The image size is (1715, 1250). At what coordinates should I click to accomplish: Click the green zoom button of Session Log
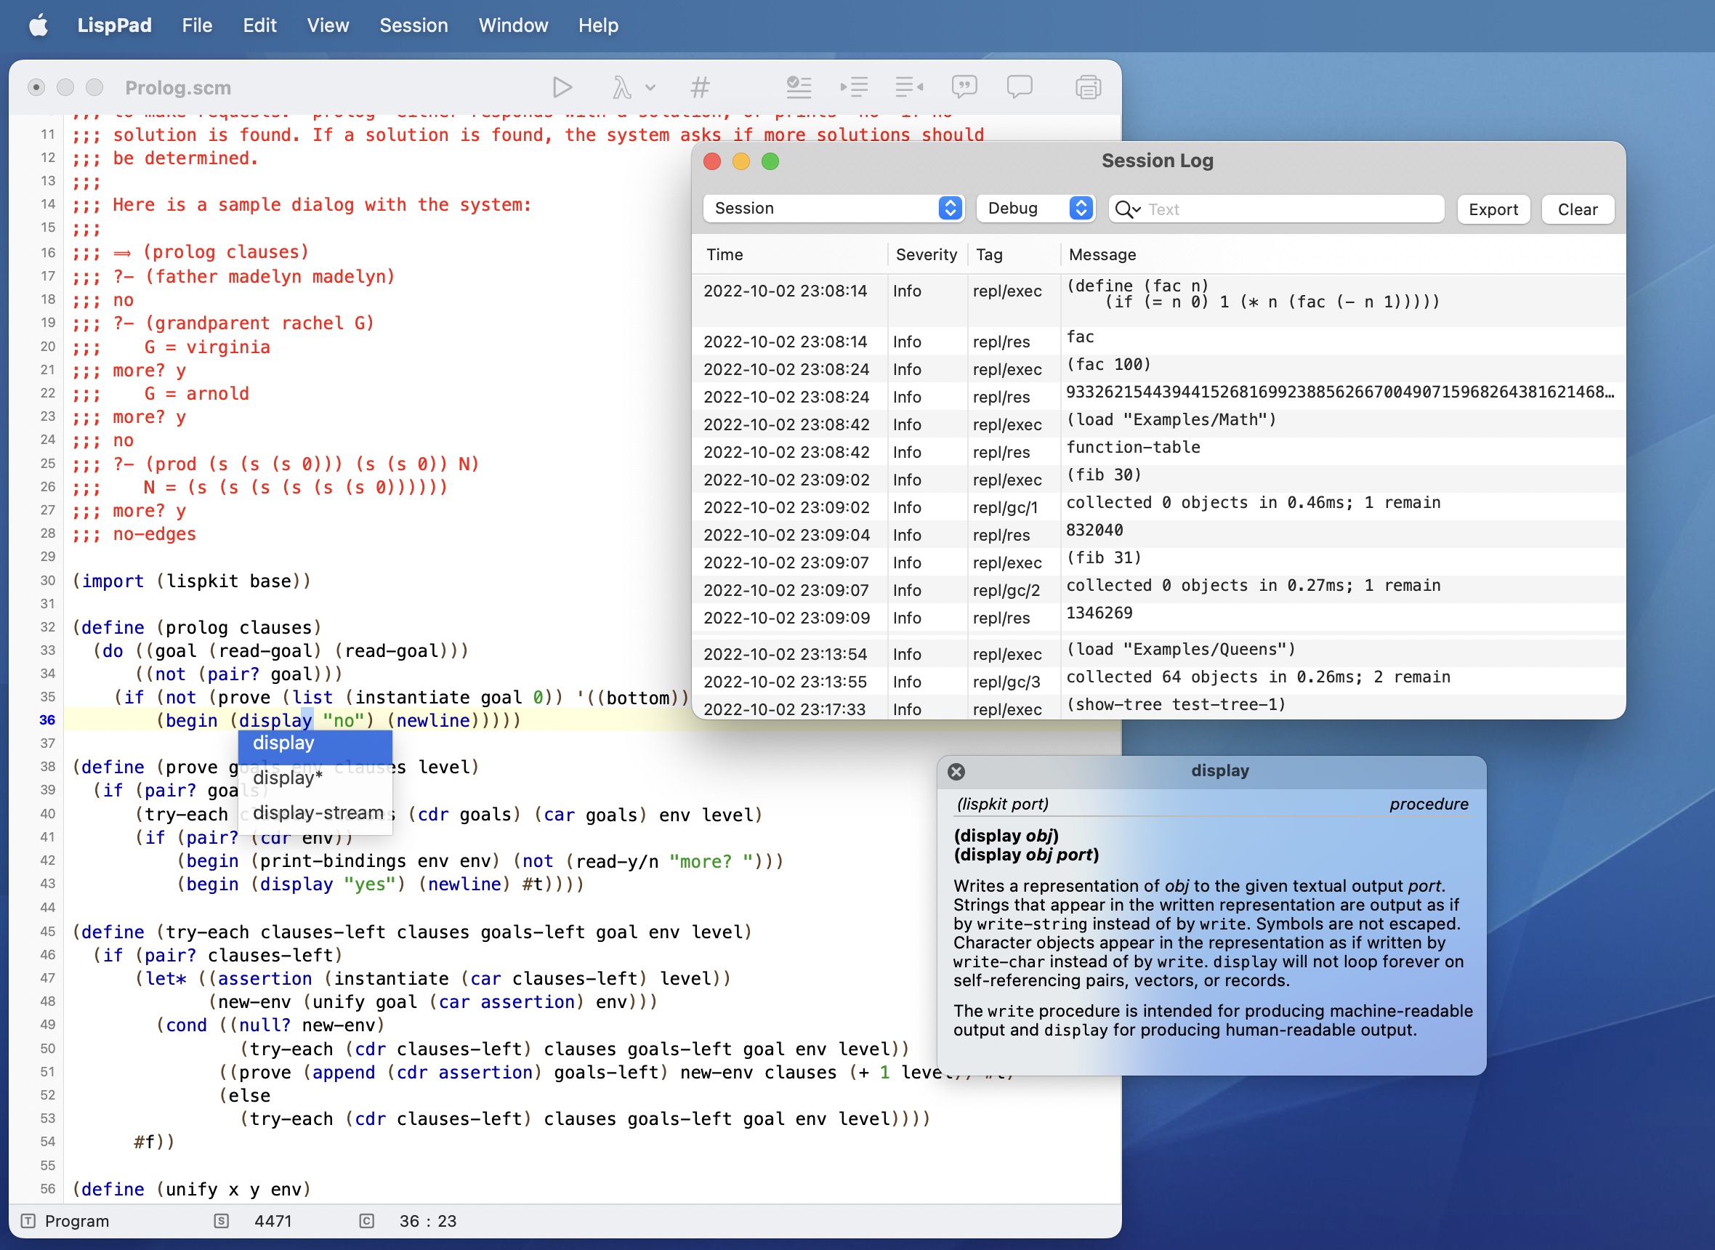[770, 161]
